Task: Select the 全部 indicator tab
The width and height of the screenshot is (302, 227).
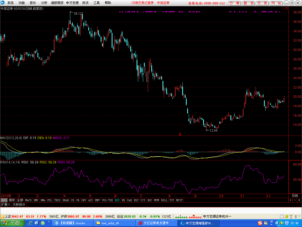Action: coord(20,200)
